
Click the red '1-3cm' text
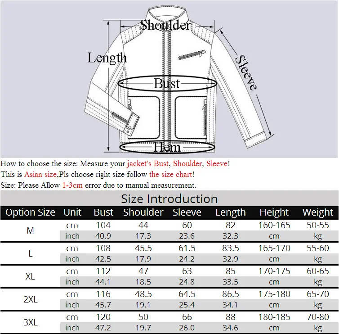pos(72,185)
